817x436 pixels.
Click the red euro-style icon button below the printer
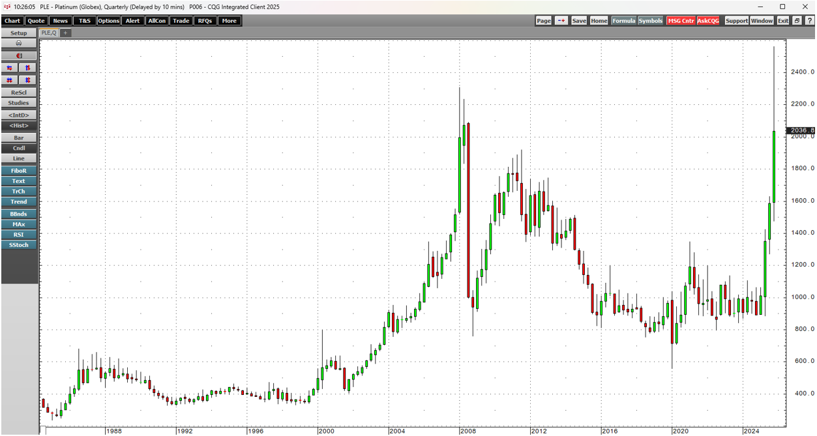pyautogui.click(x=19, y=55)
